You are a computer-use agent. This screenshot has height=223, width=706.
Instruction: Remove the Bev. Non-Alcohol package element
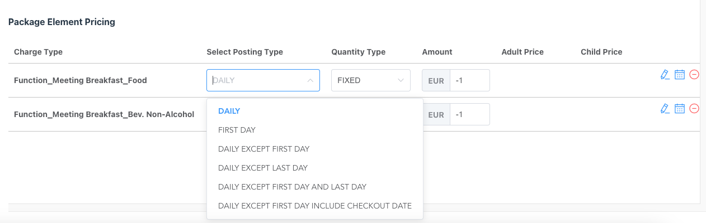(694, 109)
